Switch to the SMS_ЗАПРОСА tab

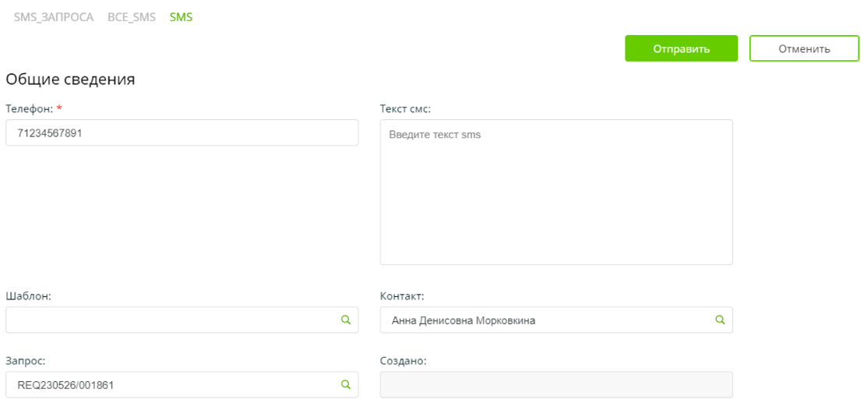coord(54,17)
